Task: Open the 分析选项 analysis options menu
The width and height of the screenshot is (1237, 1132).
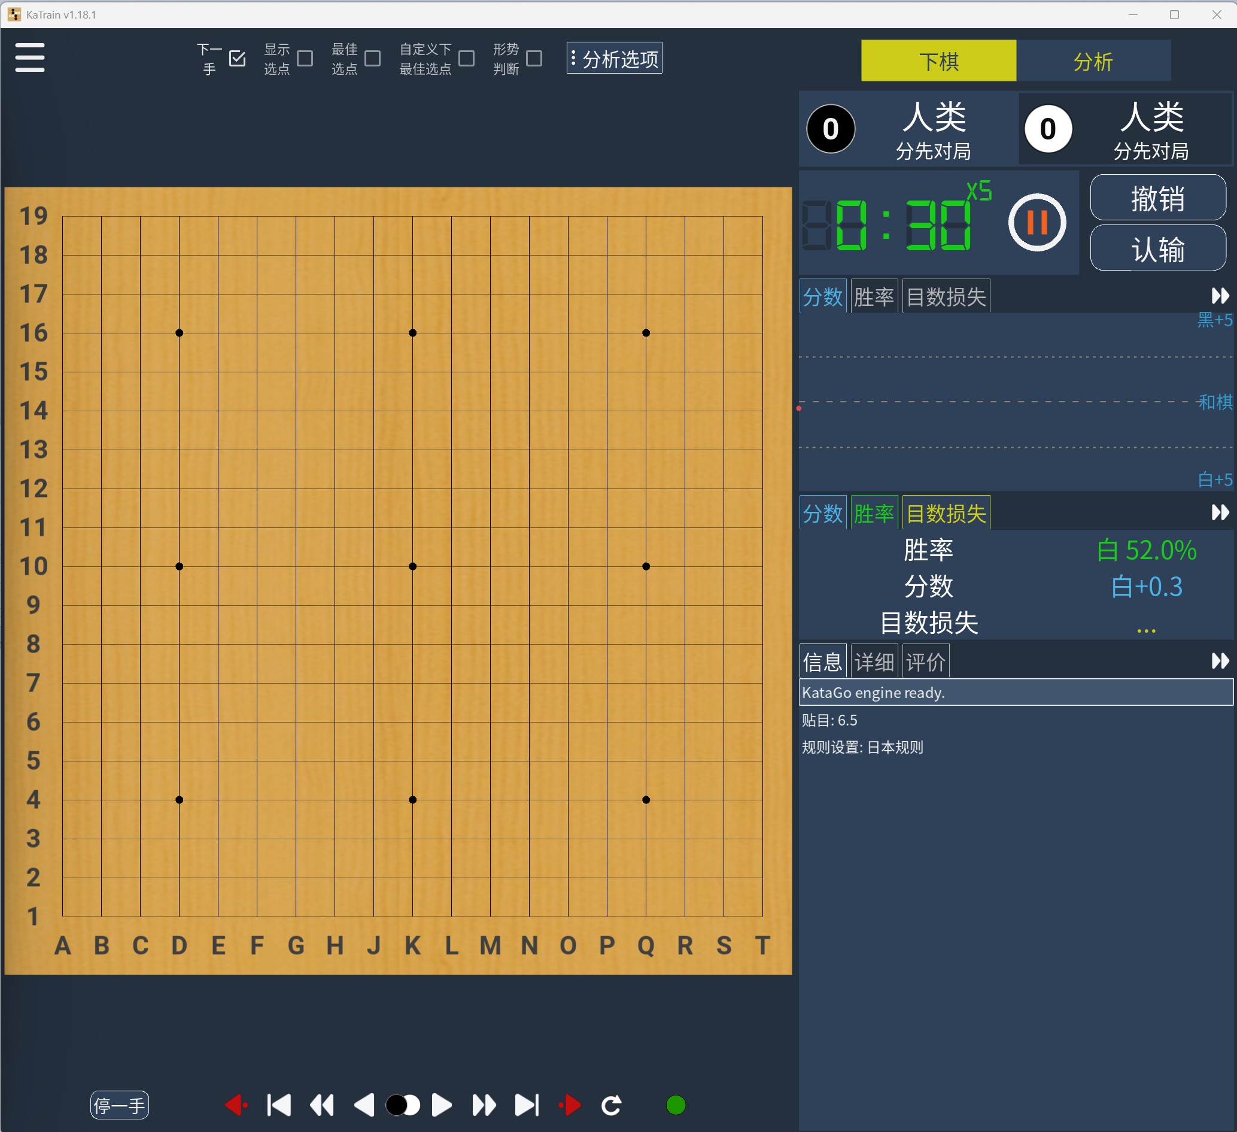Action: pyautogui.click(x=614, y=58)
